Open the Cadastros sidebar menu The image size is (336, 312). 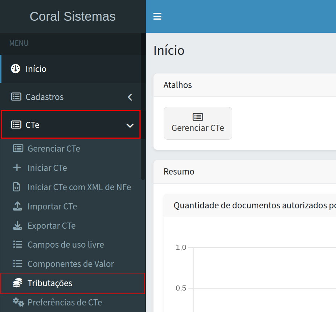(x=44, y=97)
